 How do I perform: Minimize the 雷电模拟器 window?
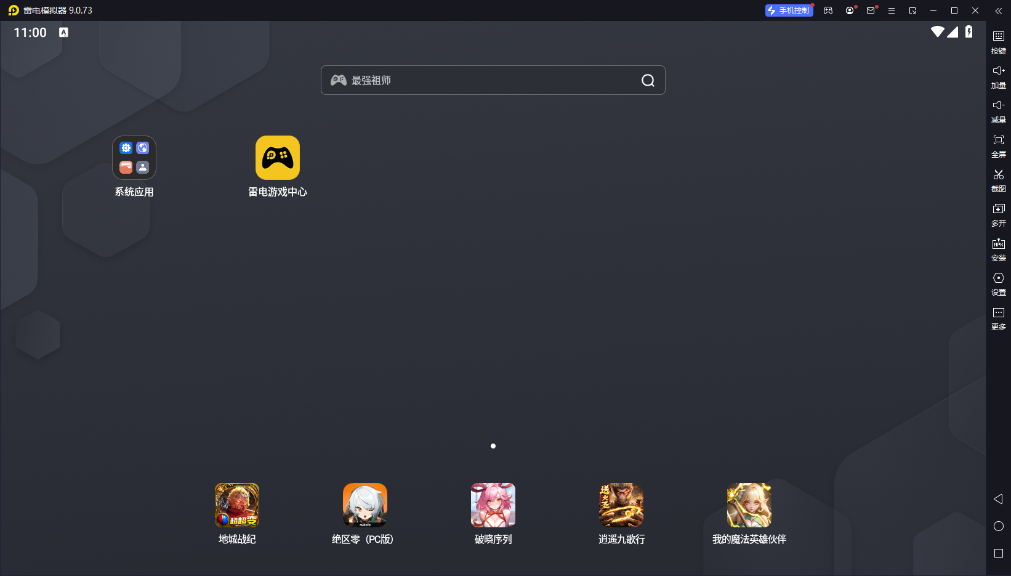(x=933, y=10)
